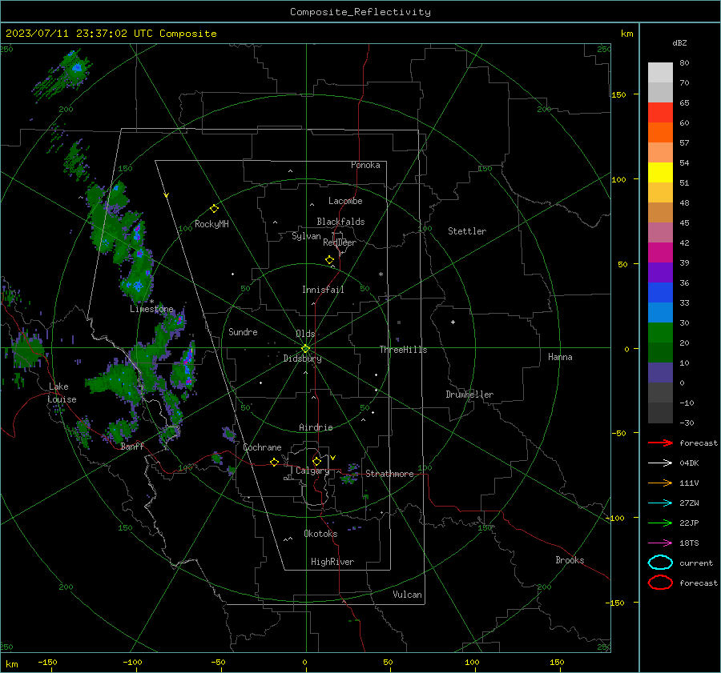Click the Olds town label

[305, 334]
